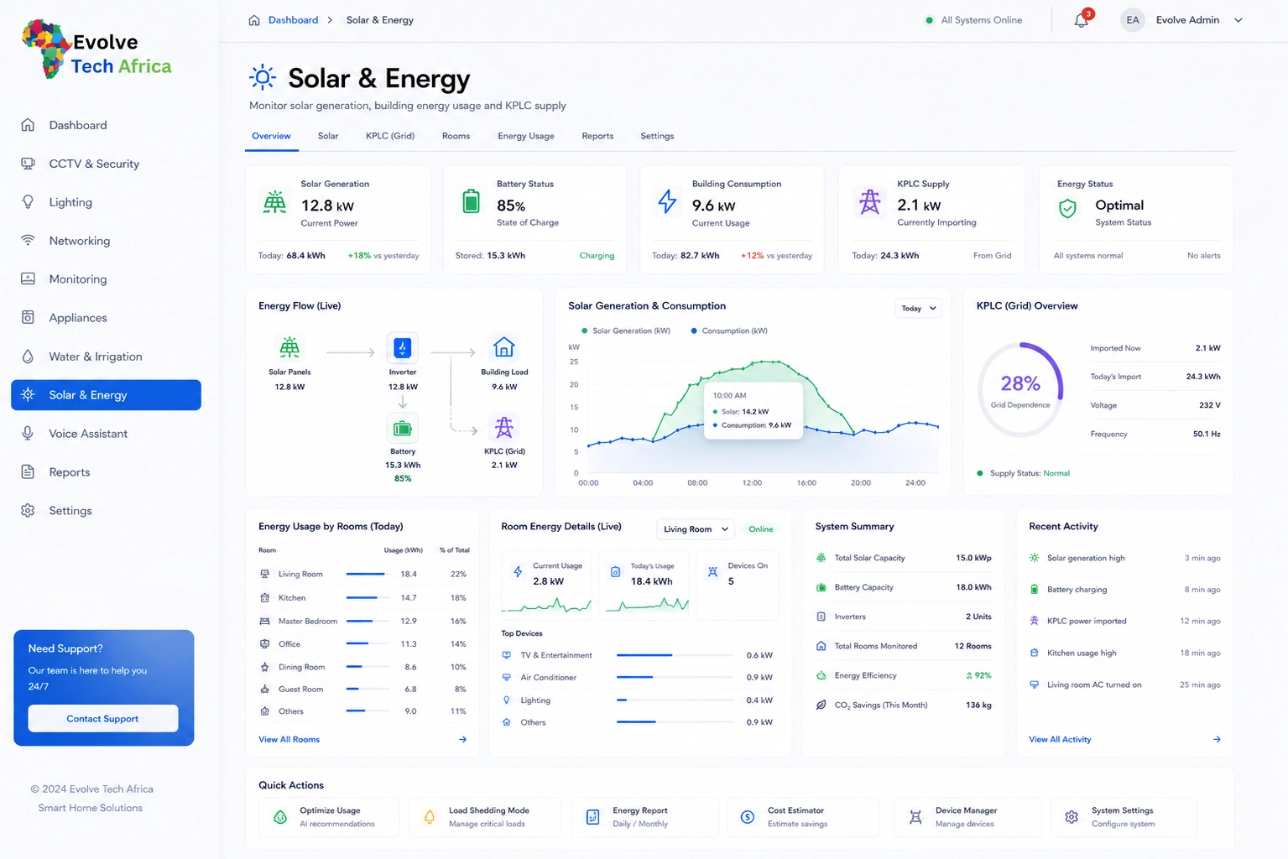Click the home icon in breadcrumb
This screenshot has width=1288, height=859.
254,20
